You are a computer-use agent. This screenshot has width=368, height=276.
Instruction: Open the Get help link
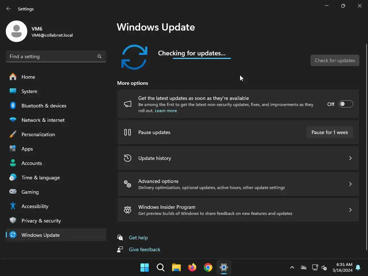138,238
